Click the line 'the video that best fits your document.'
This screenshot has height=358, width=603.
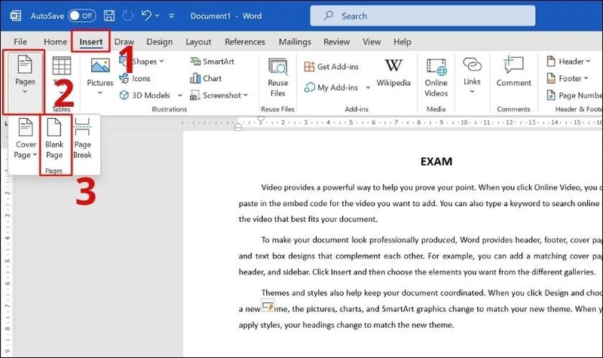tap(308, 219)
